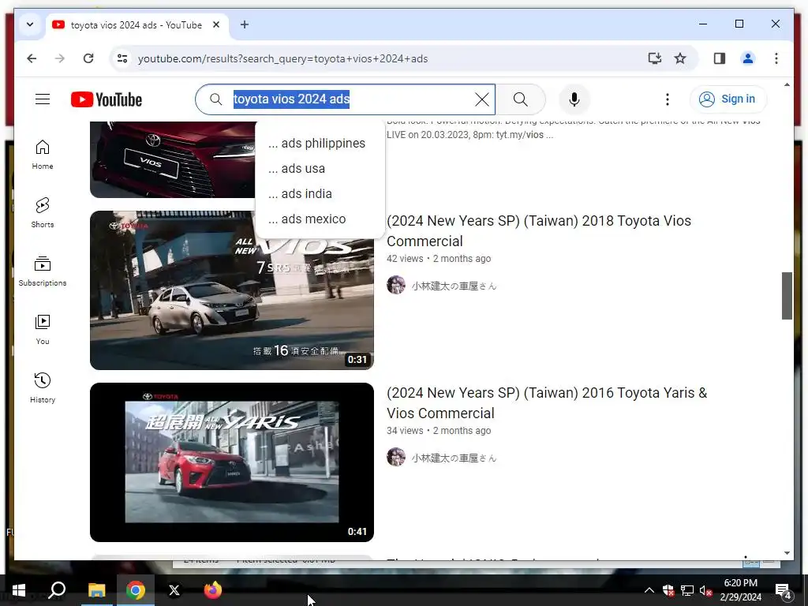Go back with browser back arrow

coord(32,58)
